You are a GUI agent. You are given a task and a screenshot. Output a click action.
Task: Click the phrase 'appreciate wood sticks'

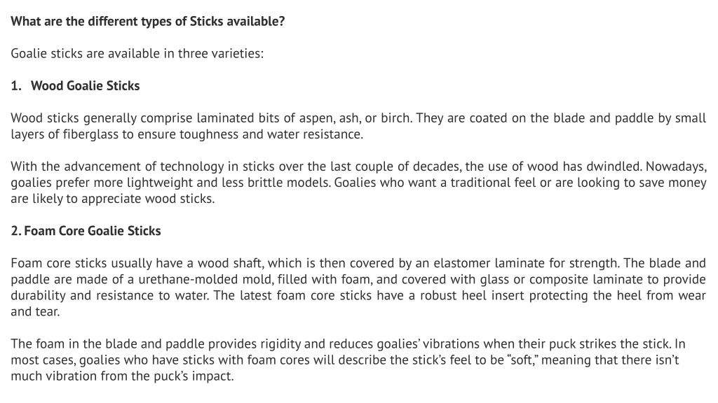coord(148,199)
